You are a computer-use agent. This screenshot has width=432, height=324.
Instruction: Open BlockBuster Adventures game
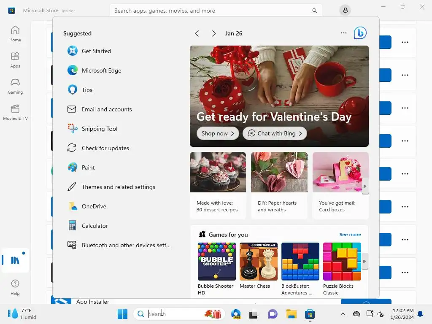[300, 269]
